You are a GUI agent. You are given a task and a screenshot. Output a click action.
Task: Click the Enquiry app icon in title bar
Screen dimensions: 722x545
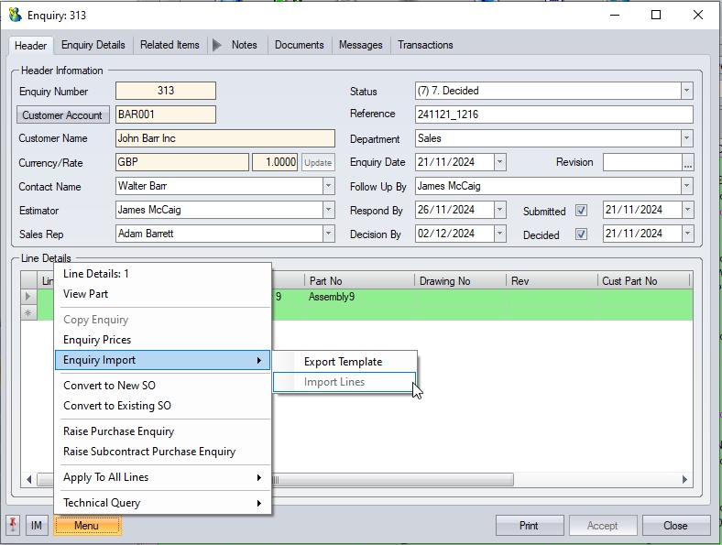coord(15,15)
